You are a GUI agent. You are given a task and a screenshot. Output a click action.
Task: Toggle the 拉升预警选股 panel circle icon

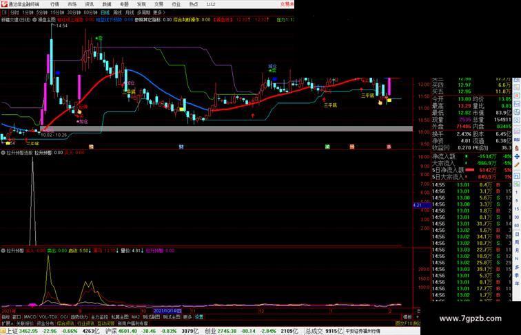point(3,153)
